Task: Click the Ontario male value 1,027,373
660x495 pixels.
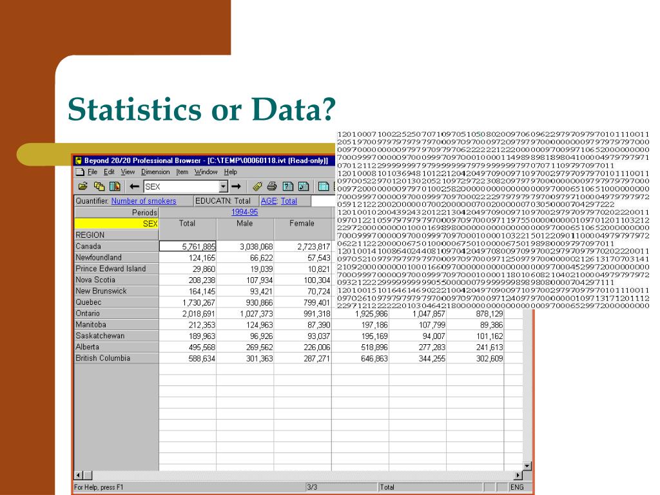Action: [x=246, y=314]
